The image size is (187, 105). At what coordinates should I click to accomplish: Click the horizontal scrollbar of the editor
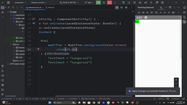tap(93, 96)
